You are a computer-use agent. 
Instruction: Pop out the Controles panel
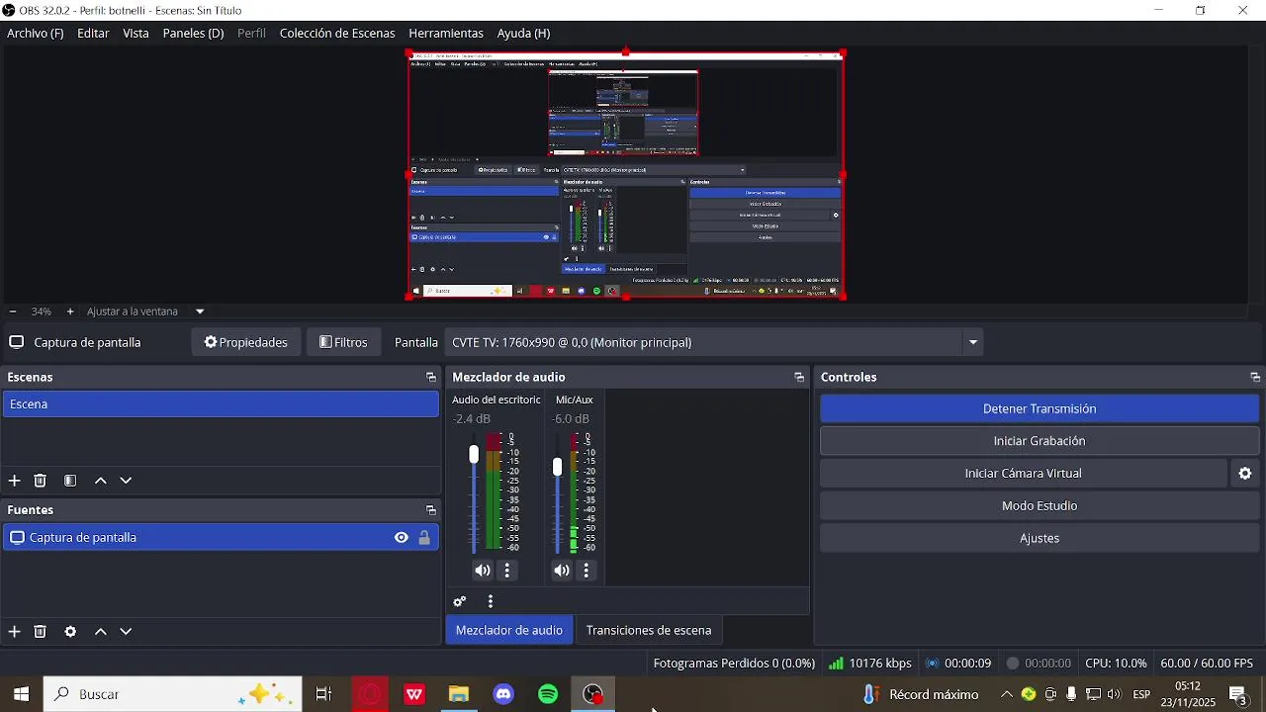click(1255, 378)
